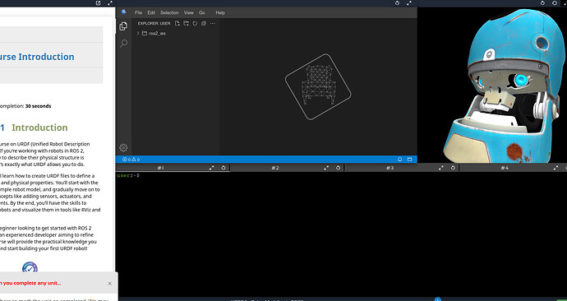Click the green Introduction section title
567x301 pixels.
coord(39,127)
